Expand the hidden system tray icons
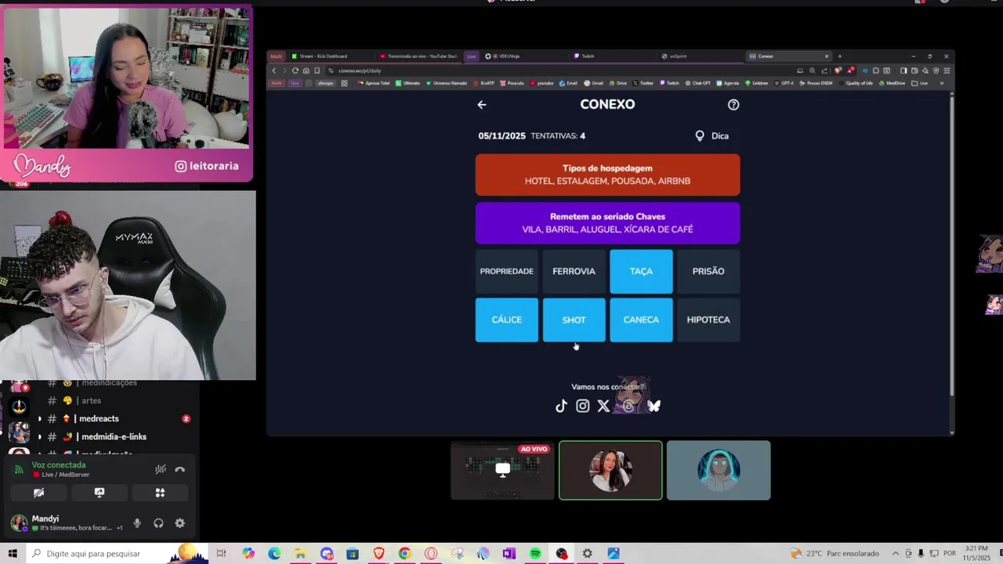The height and width of the screenshot is (564, 1003). (x=896, y=554)
